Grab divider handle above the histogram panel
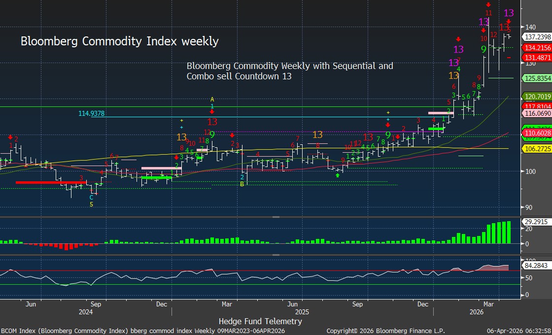The height and width of the screenshot is (335, 552). [x=276, y=217]
